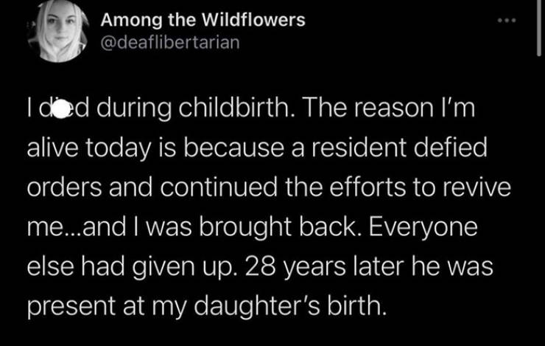Viewport: 545px width, 346px height.
Task: Click the white dot covering the word died
Action: click(x=61, y=108)
